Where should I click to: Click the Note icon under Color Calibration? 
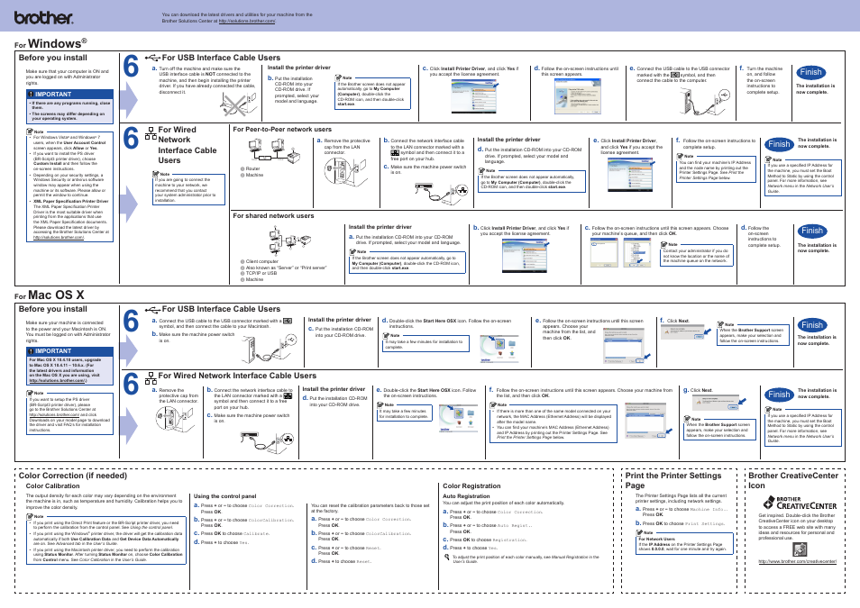tap(30, 516)
